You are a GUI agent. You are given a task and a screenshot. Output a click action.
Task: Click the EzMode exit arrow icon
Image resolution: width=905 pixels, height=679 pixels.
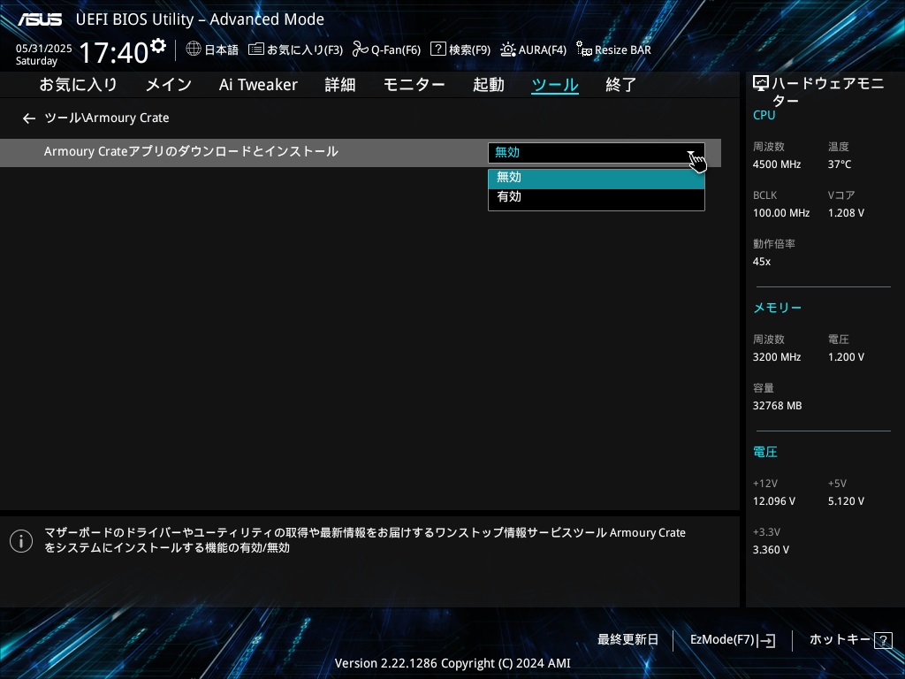point(766,640)
